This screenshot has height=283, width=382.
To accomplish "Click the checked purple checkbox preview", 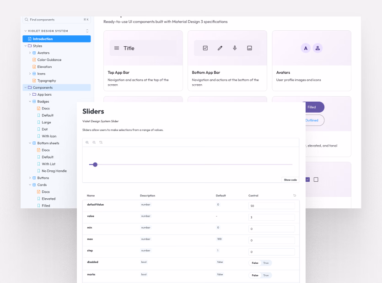I will [x=308, y=180].
